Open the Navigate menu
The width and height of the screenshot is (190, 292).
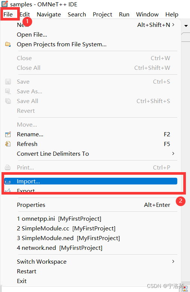tap(49, 14)
